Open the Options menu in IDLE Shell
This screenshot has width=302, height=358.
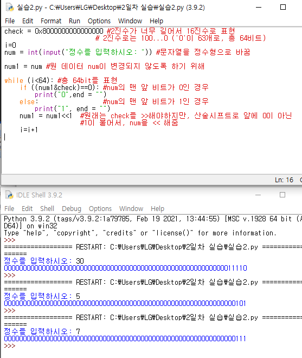[x=100, y=208]
